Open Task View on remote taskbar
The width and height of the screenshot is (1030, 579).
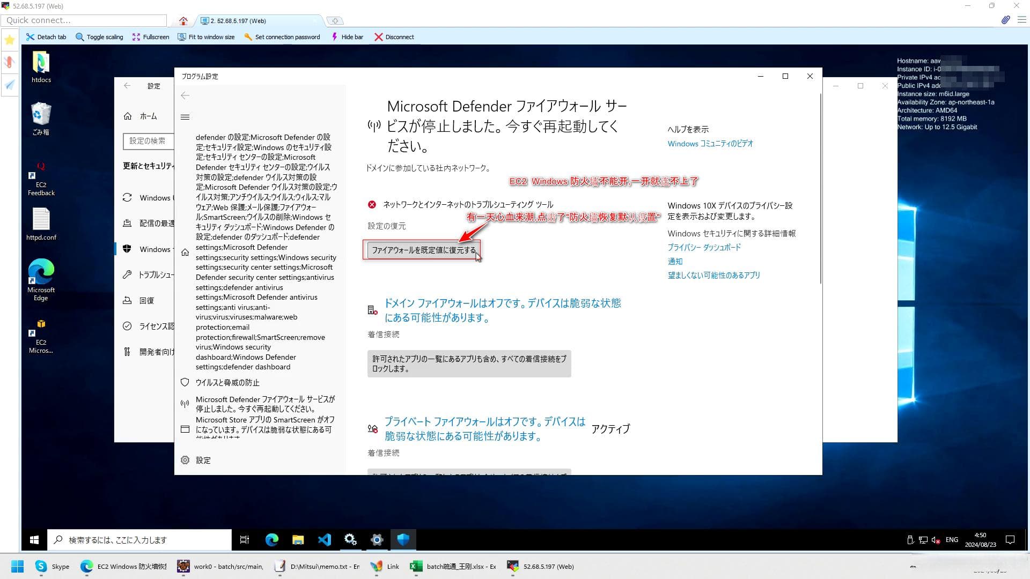[245, 540]
